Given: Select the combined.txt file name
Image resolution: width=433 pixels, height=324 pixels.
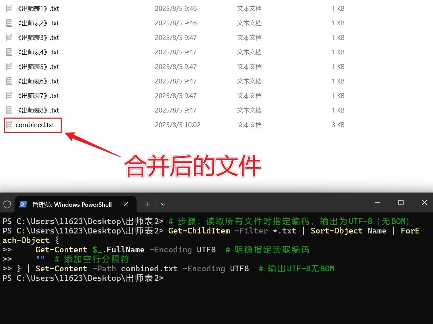Looking at the screenshot, I should (x=34, y=125).
